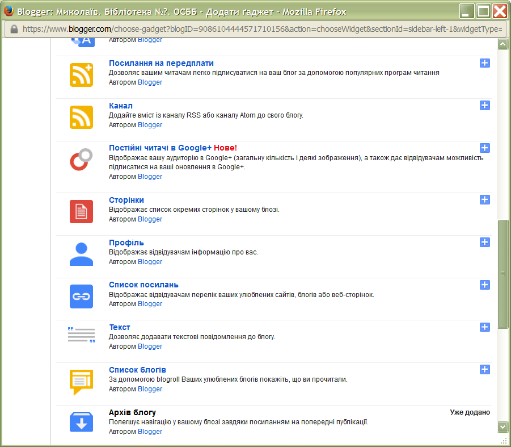Click the blue chain-link icon for Список посилань
511x447 pixels.
click(x=81, y=296)
